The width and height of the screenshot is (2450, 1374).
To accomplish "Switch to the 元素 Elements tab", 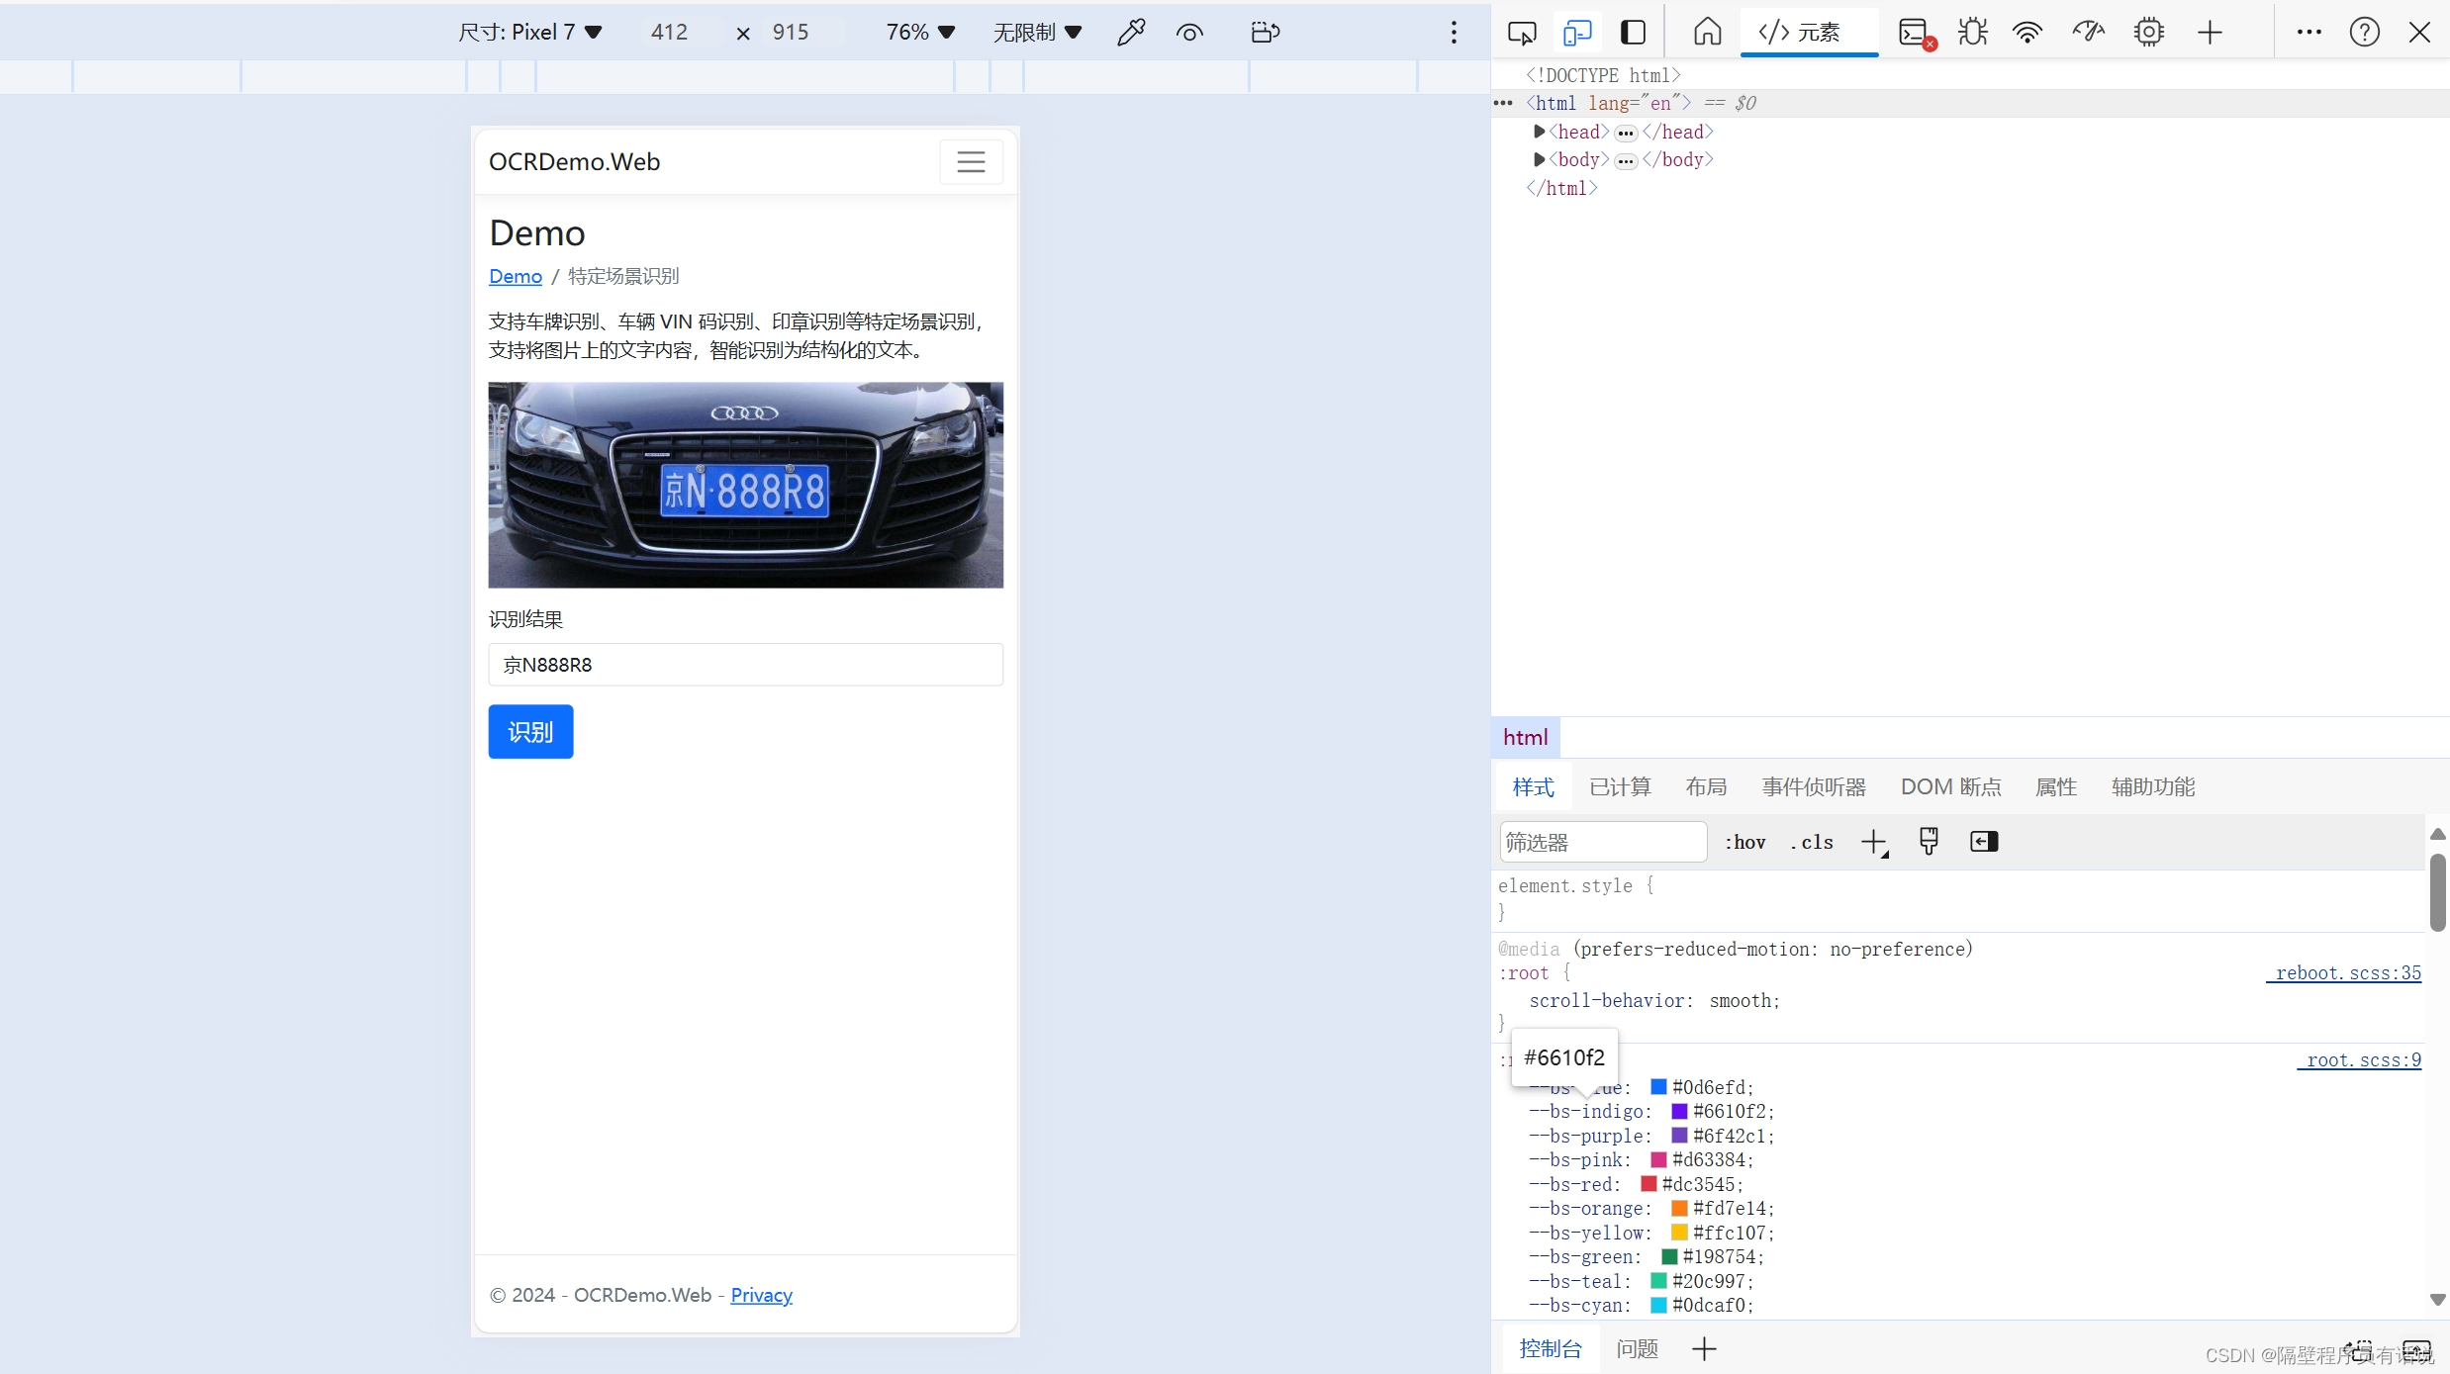I will tap(1808, 33).
